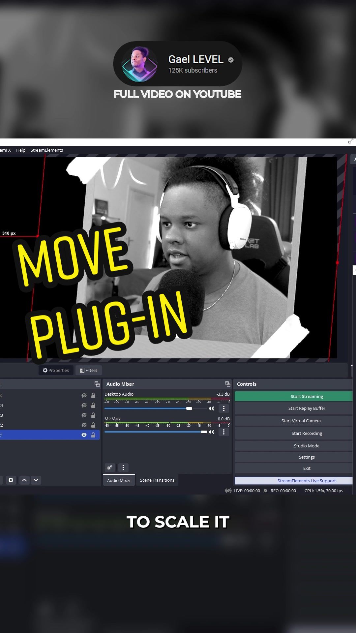Open the Gael LEVEL channel badge

coord(178,64)
